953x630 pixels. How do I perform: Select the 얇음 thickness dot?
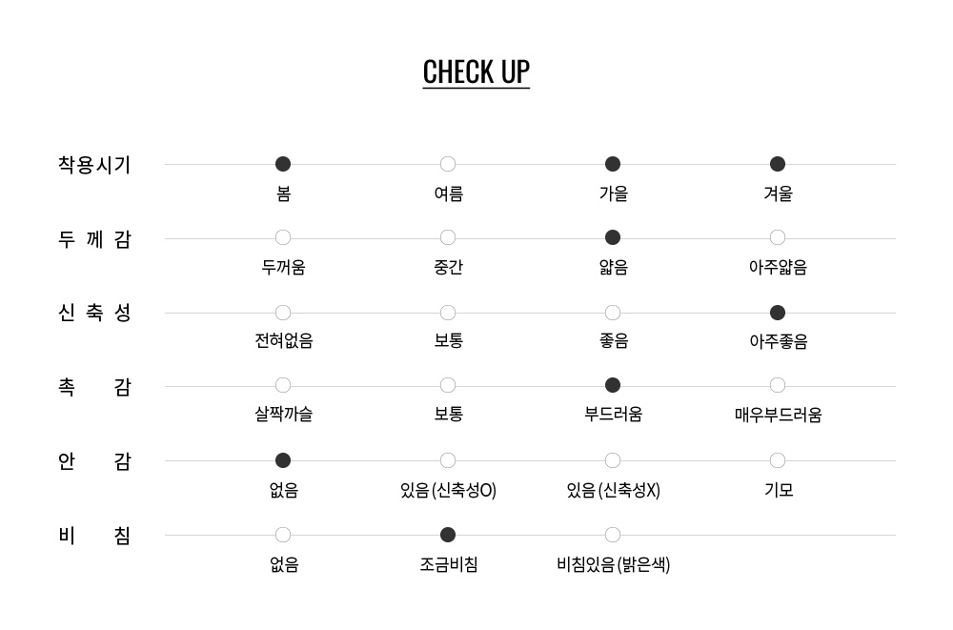tap(613, 237)
